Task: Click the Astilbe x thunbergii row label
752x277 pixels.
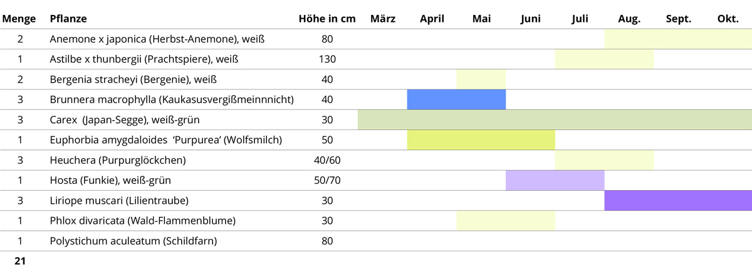Action: (144, 59)
